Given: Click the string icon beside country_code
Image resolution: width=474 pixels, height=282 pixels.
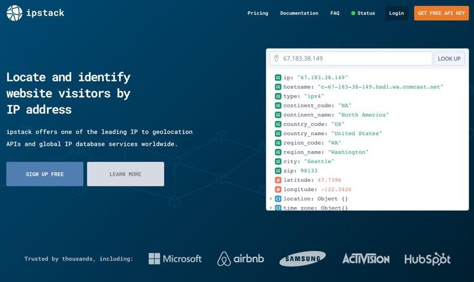Looking at the screenshot, I should click(278, 124).
